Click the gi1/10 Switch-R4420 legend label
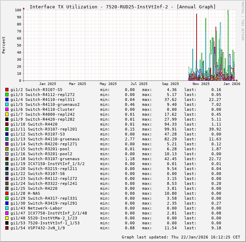246x242 pixels. coord(34,124)
